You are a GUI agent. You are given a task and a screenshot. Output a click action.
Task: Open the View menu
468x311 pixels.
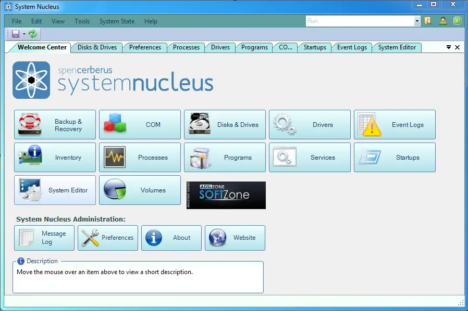click(58, 21)
